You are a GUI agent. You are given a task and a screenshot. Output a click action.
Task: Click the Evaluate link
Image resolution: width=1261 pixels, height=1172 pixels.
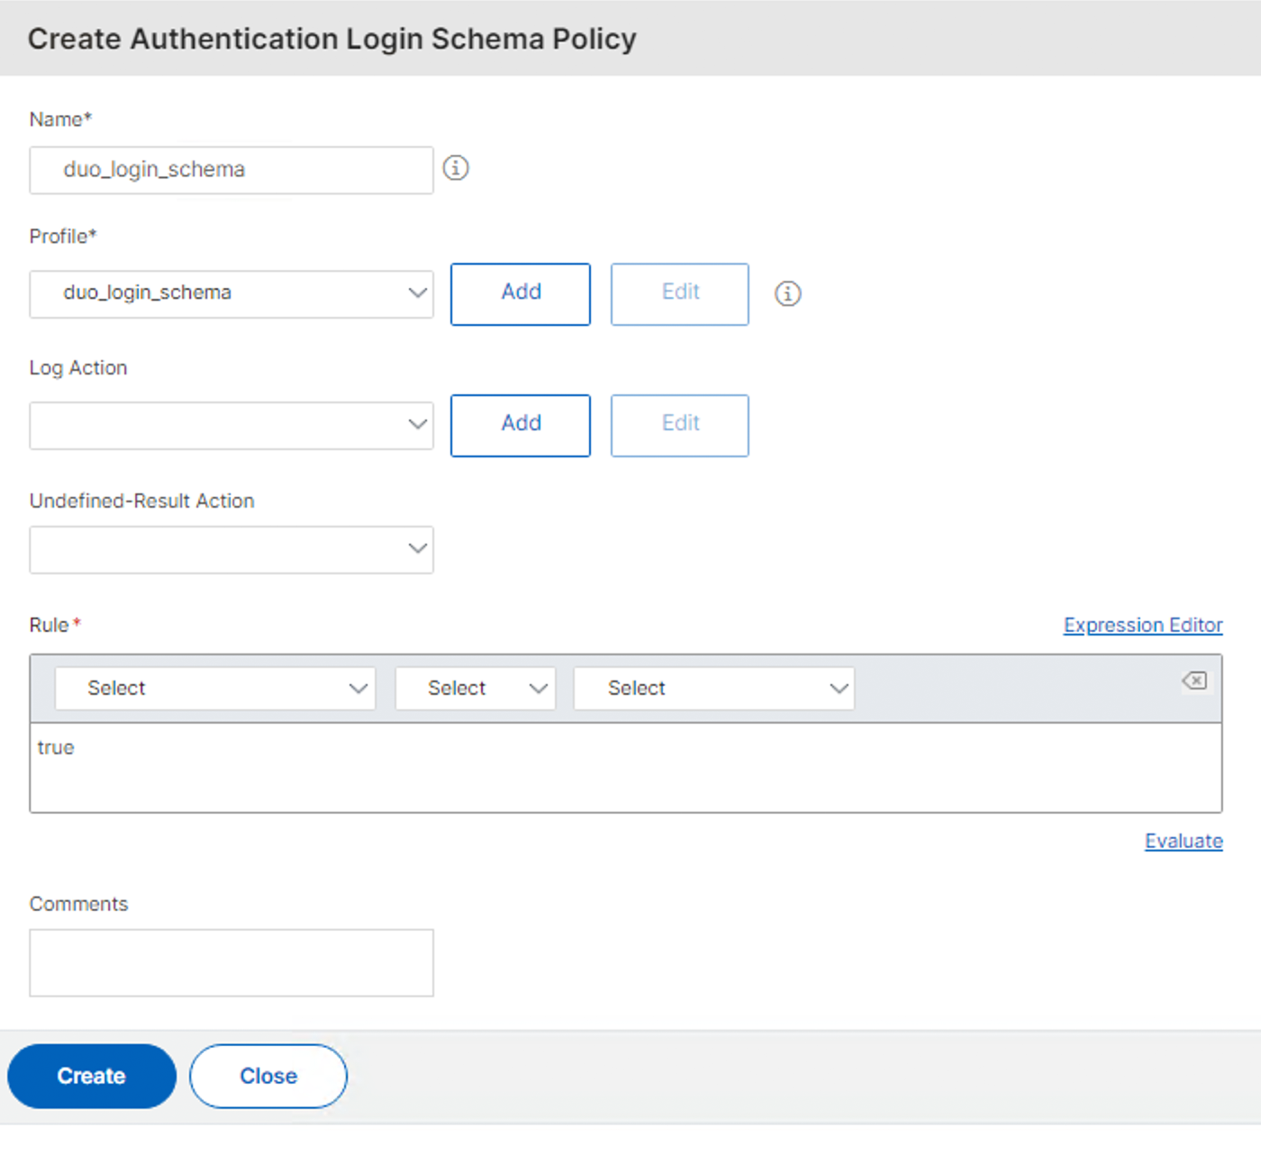pos(1183,841)
